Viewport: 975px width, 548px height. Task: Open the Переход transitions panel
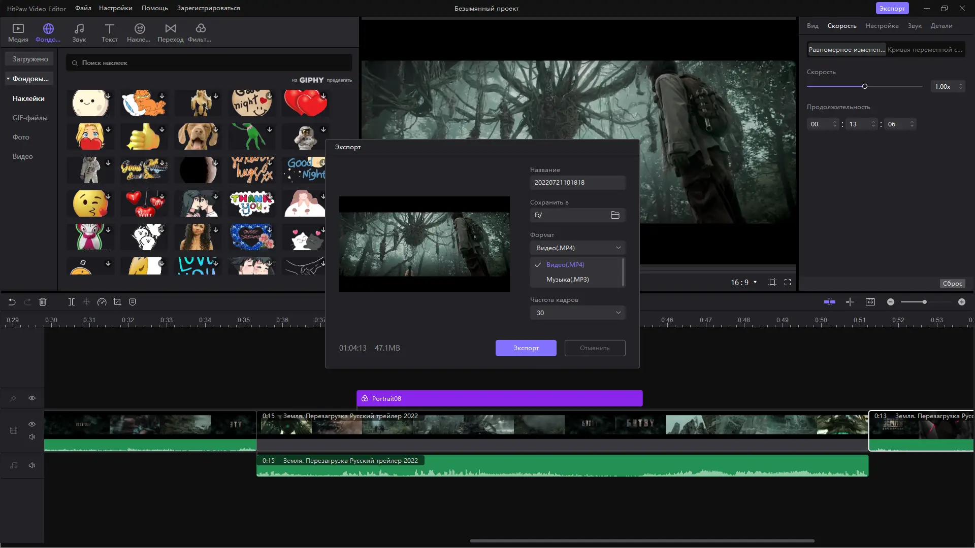(x=170, y=32)
